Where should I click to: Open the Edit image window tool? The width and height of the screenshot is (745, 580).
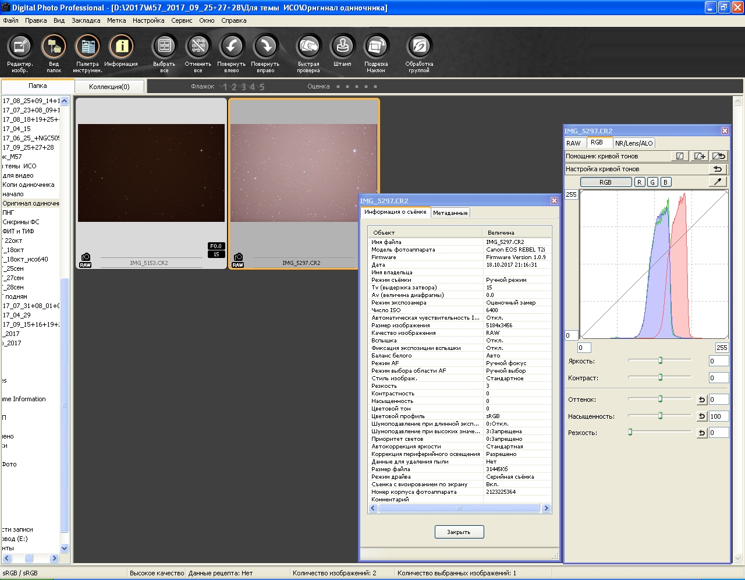(x=20, y=47)
